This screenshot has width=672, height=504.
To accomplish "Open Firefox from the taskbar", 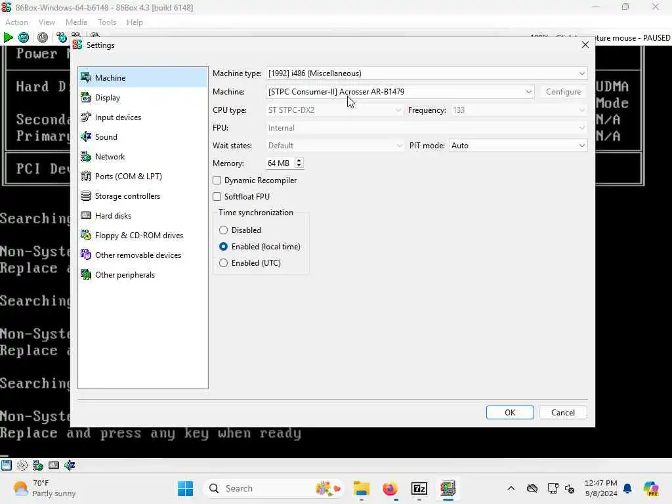I will tap(390, 488).
